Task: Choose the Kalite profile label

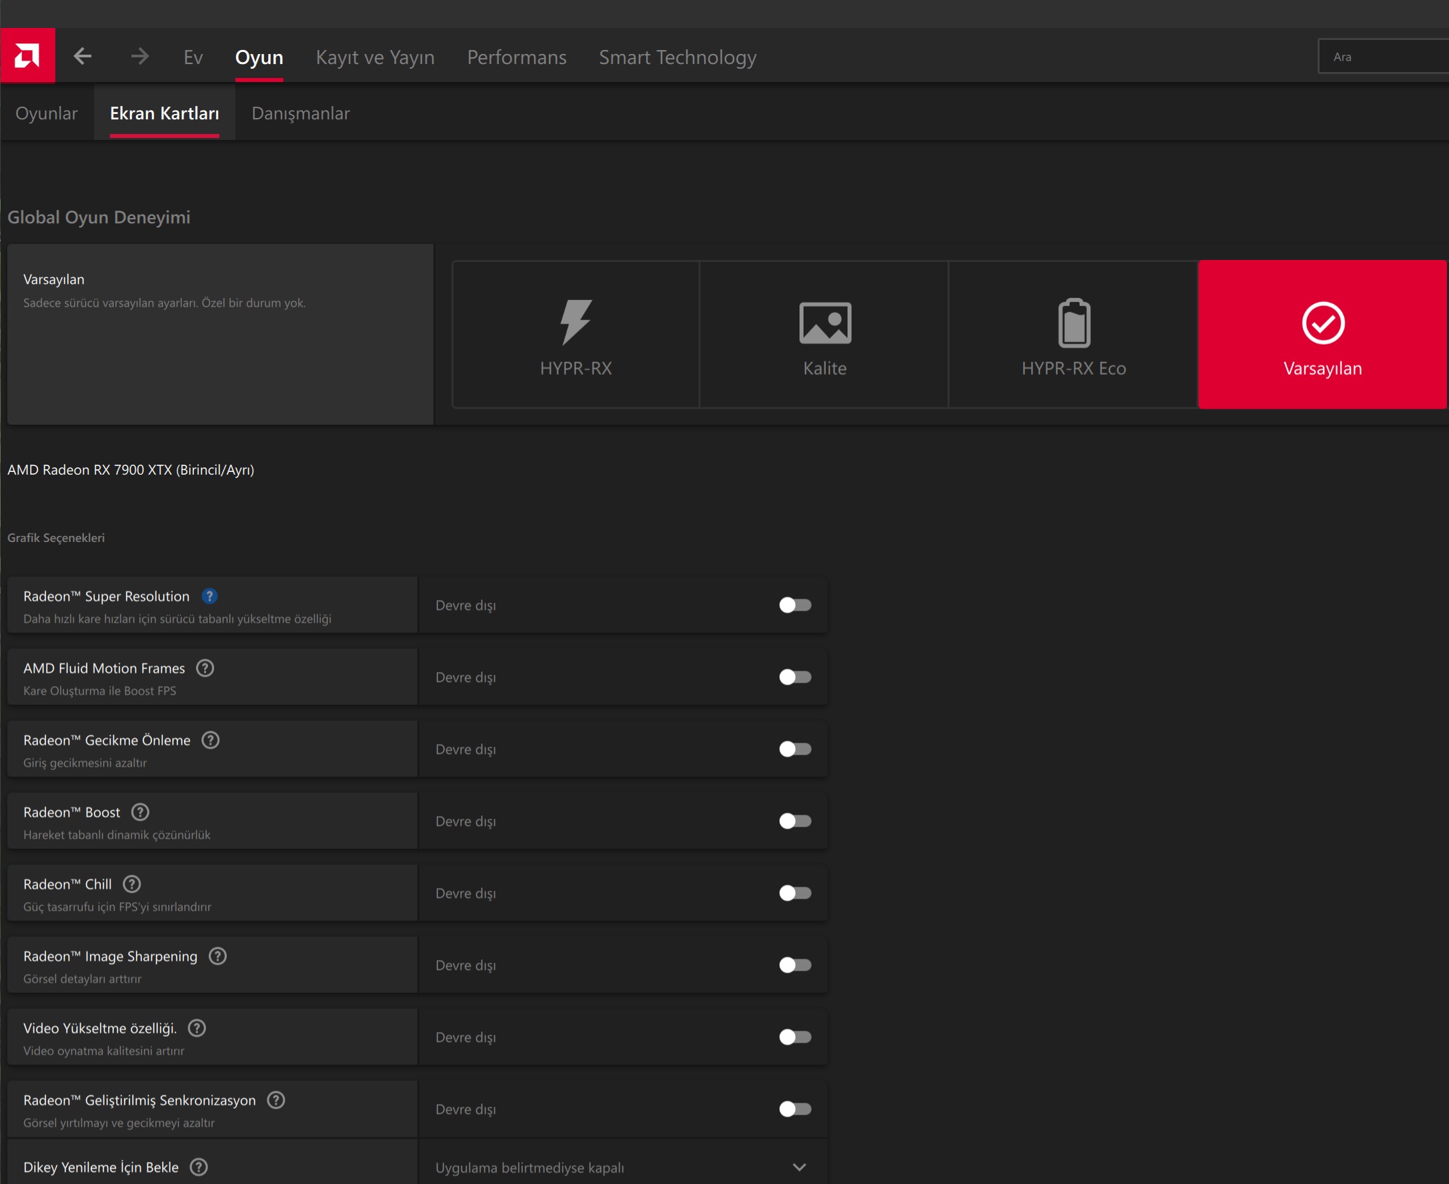Action: (x=825, y=368)
